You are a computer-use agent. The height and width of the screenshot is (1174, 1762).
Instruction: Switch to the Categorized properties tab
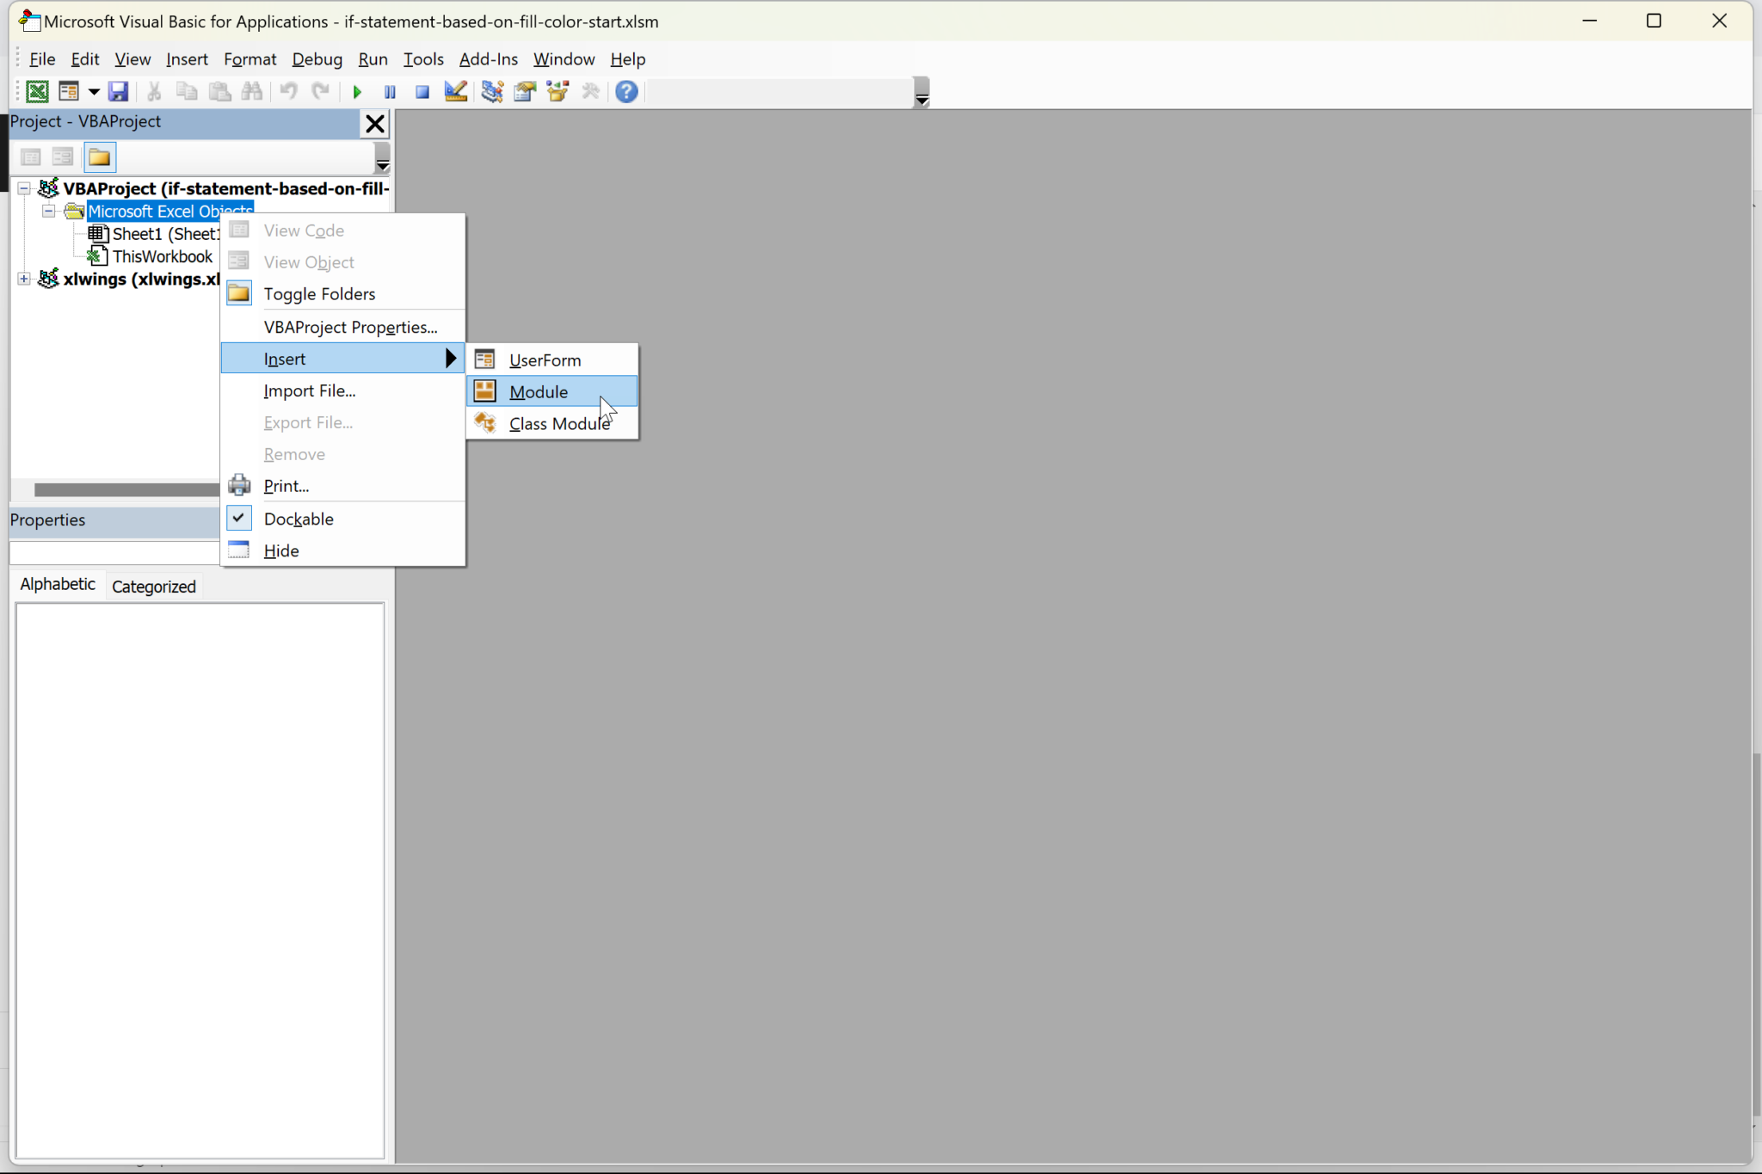tap(154, 587)
